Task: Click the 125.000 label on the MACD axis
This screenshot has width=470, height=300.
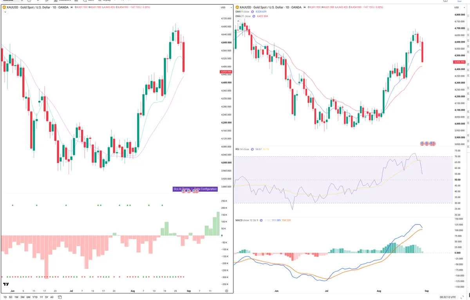Action: click(459, 225)
